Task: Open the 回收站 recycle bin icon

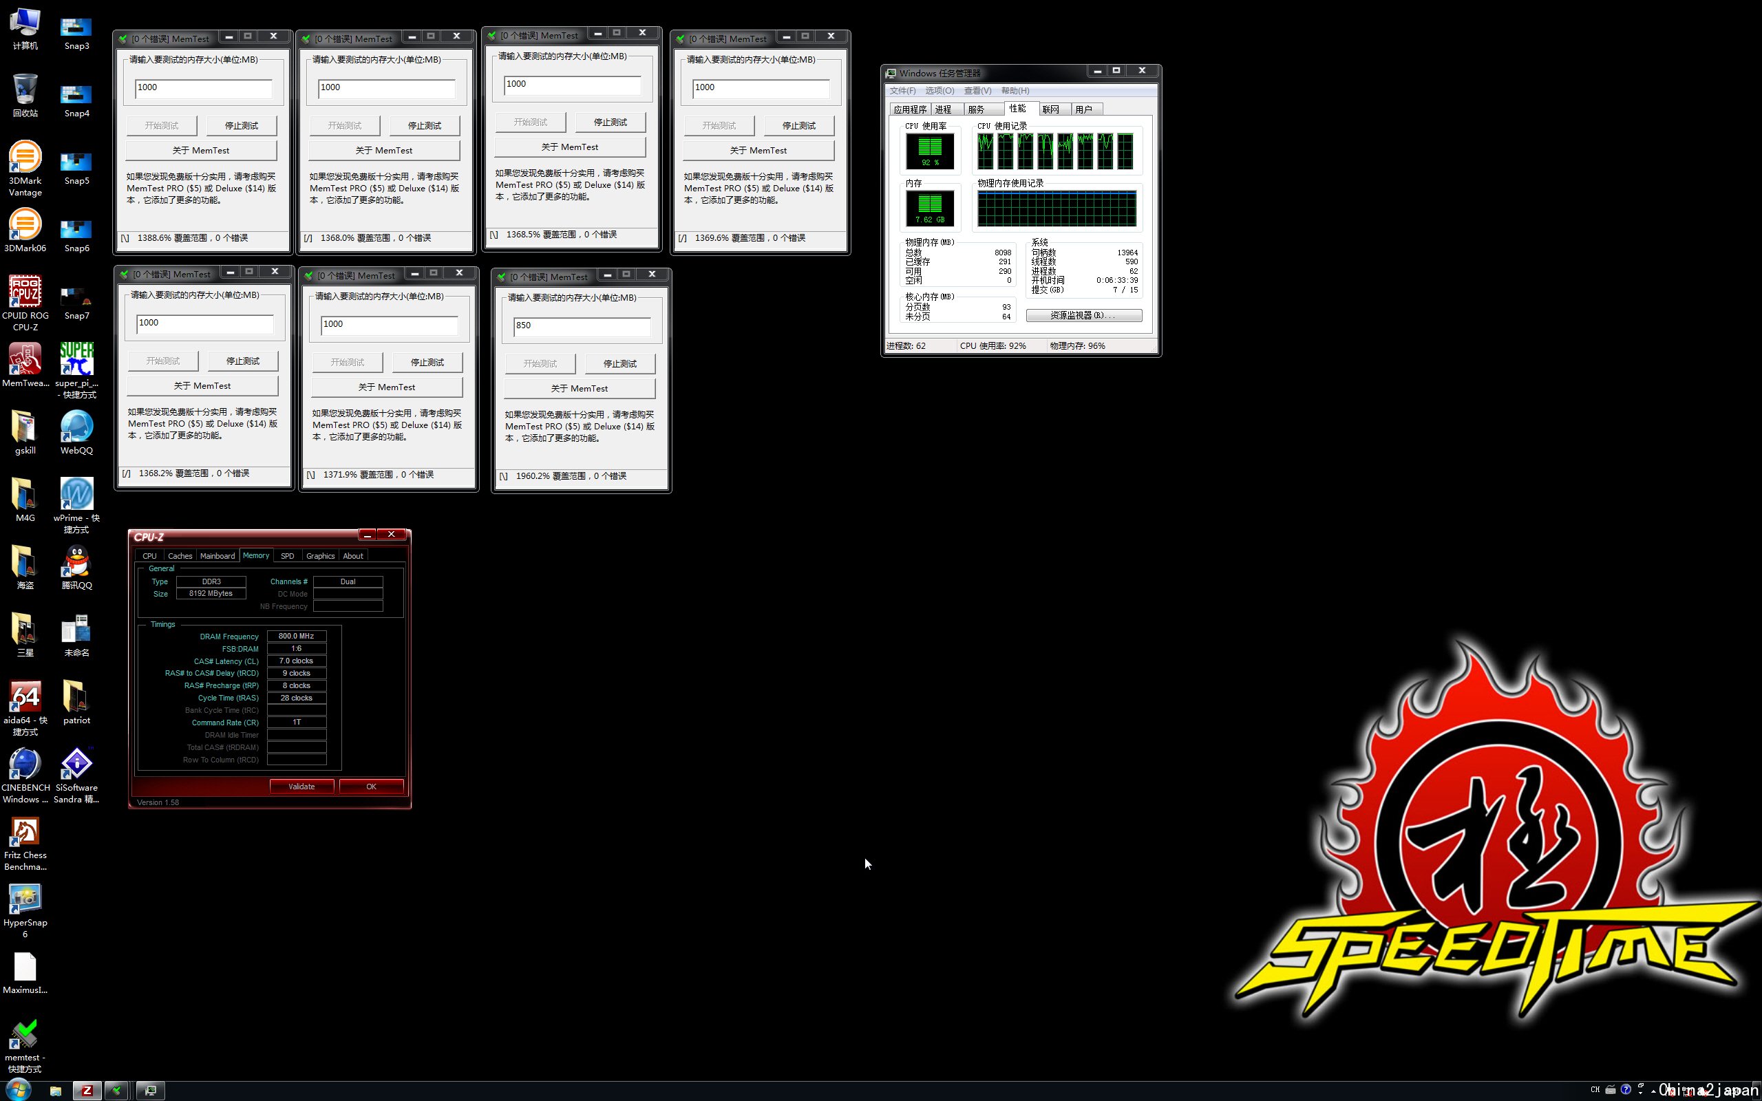Action: [x=25, y=96]
